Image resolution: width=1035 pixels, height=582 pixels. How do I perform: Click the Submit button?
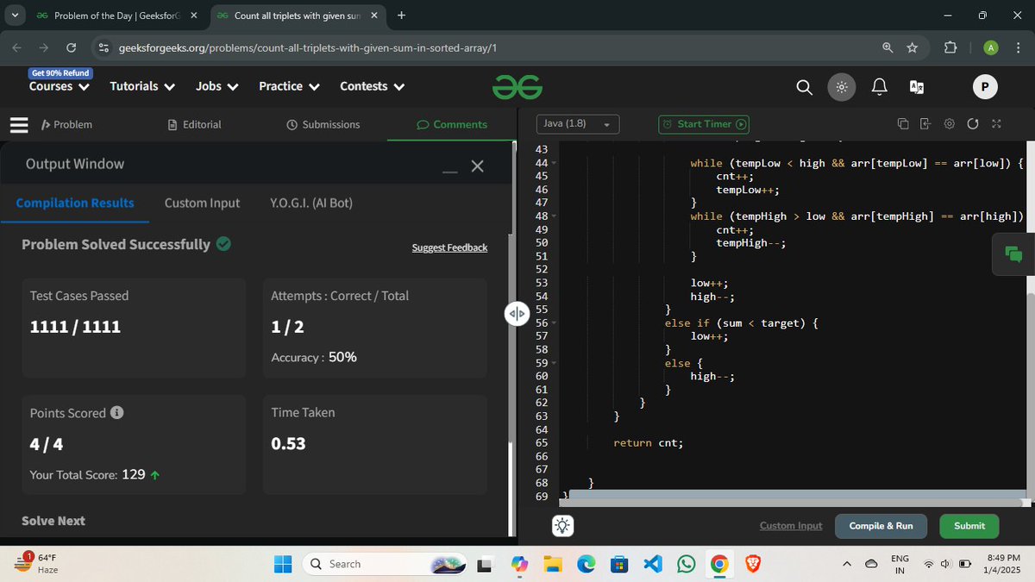click(x=969, y=526)
